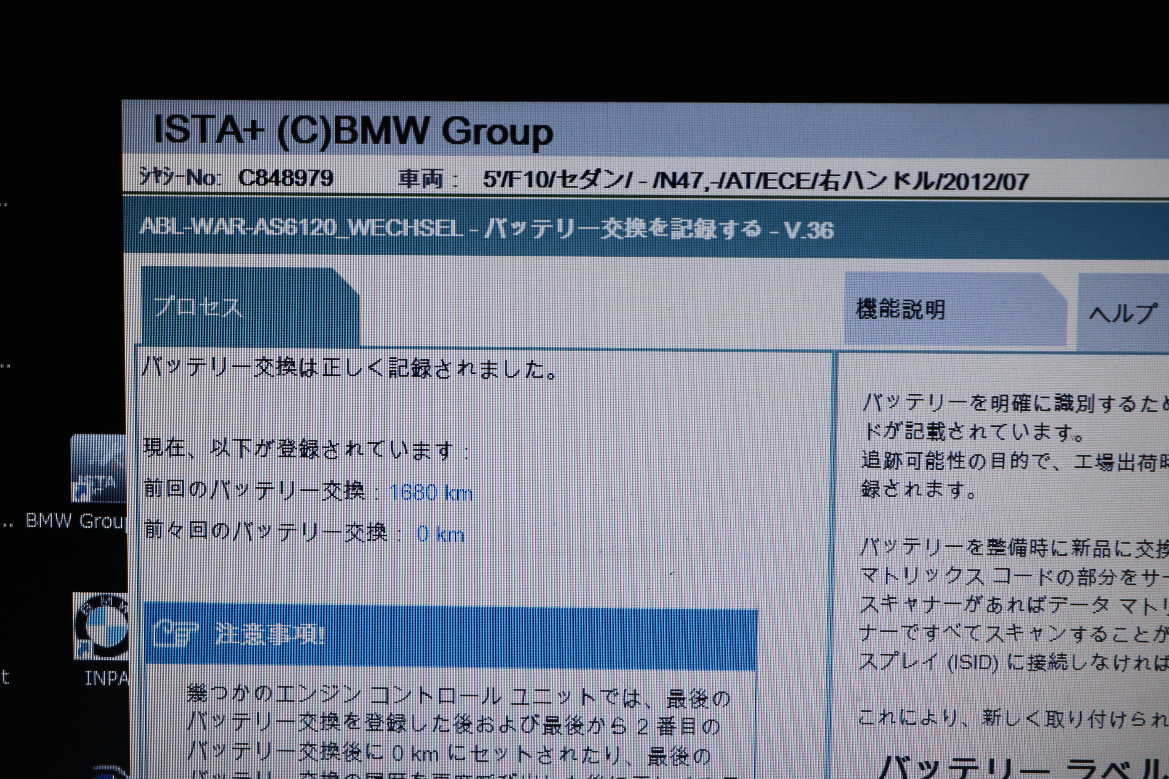Open the ヘルプ tab
1169x779 pixels.
[x=1123, y=312]
